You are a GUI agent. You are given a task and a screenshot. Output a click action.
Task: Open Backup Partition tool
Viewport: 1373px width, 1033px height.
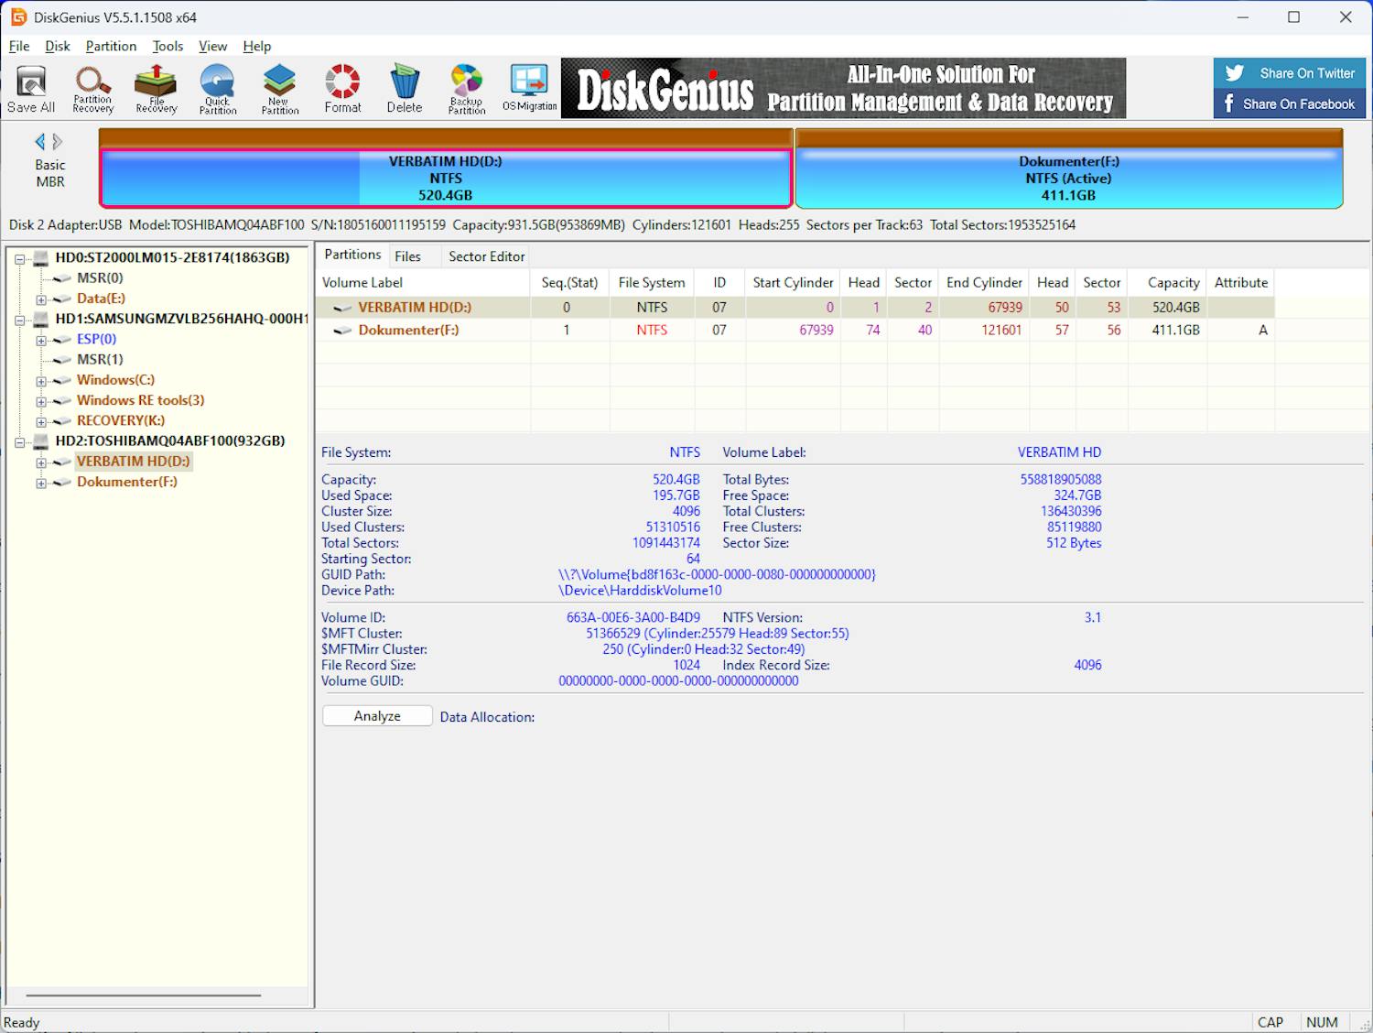click(x=466, y=89)
